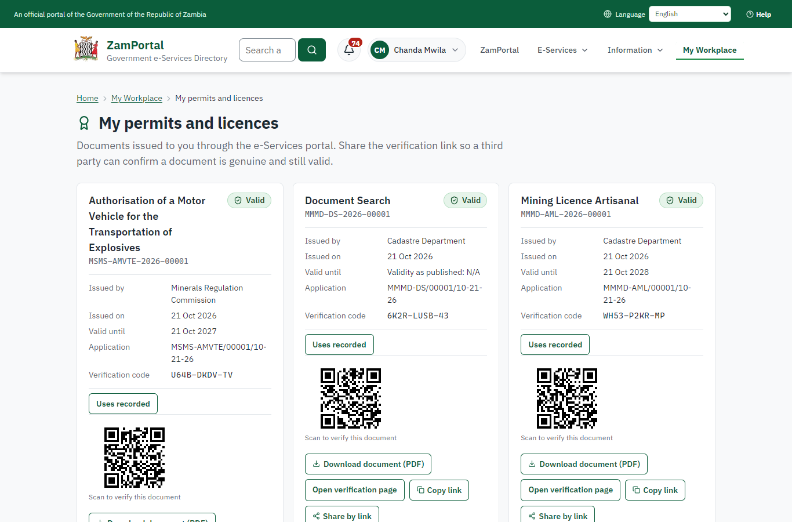792x522 pixels.
Task: Click the ZamPortal site title link
Action: pyautogui.click(x=135, y=45)
